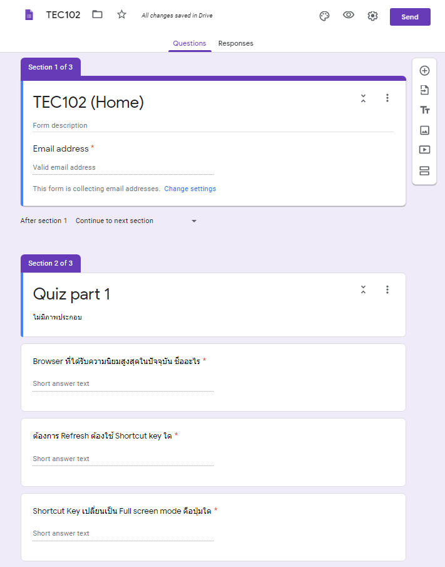Collapse the Quiz part 1 section
The height and width of the screenshot is (567, 445).
tap(363, 289)
